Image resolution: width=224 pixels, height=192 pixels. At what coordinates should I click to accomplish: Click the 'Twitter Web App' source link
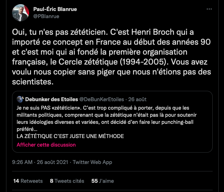(x=93, y=162)
